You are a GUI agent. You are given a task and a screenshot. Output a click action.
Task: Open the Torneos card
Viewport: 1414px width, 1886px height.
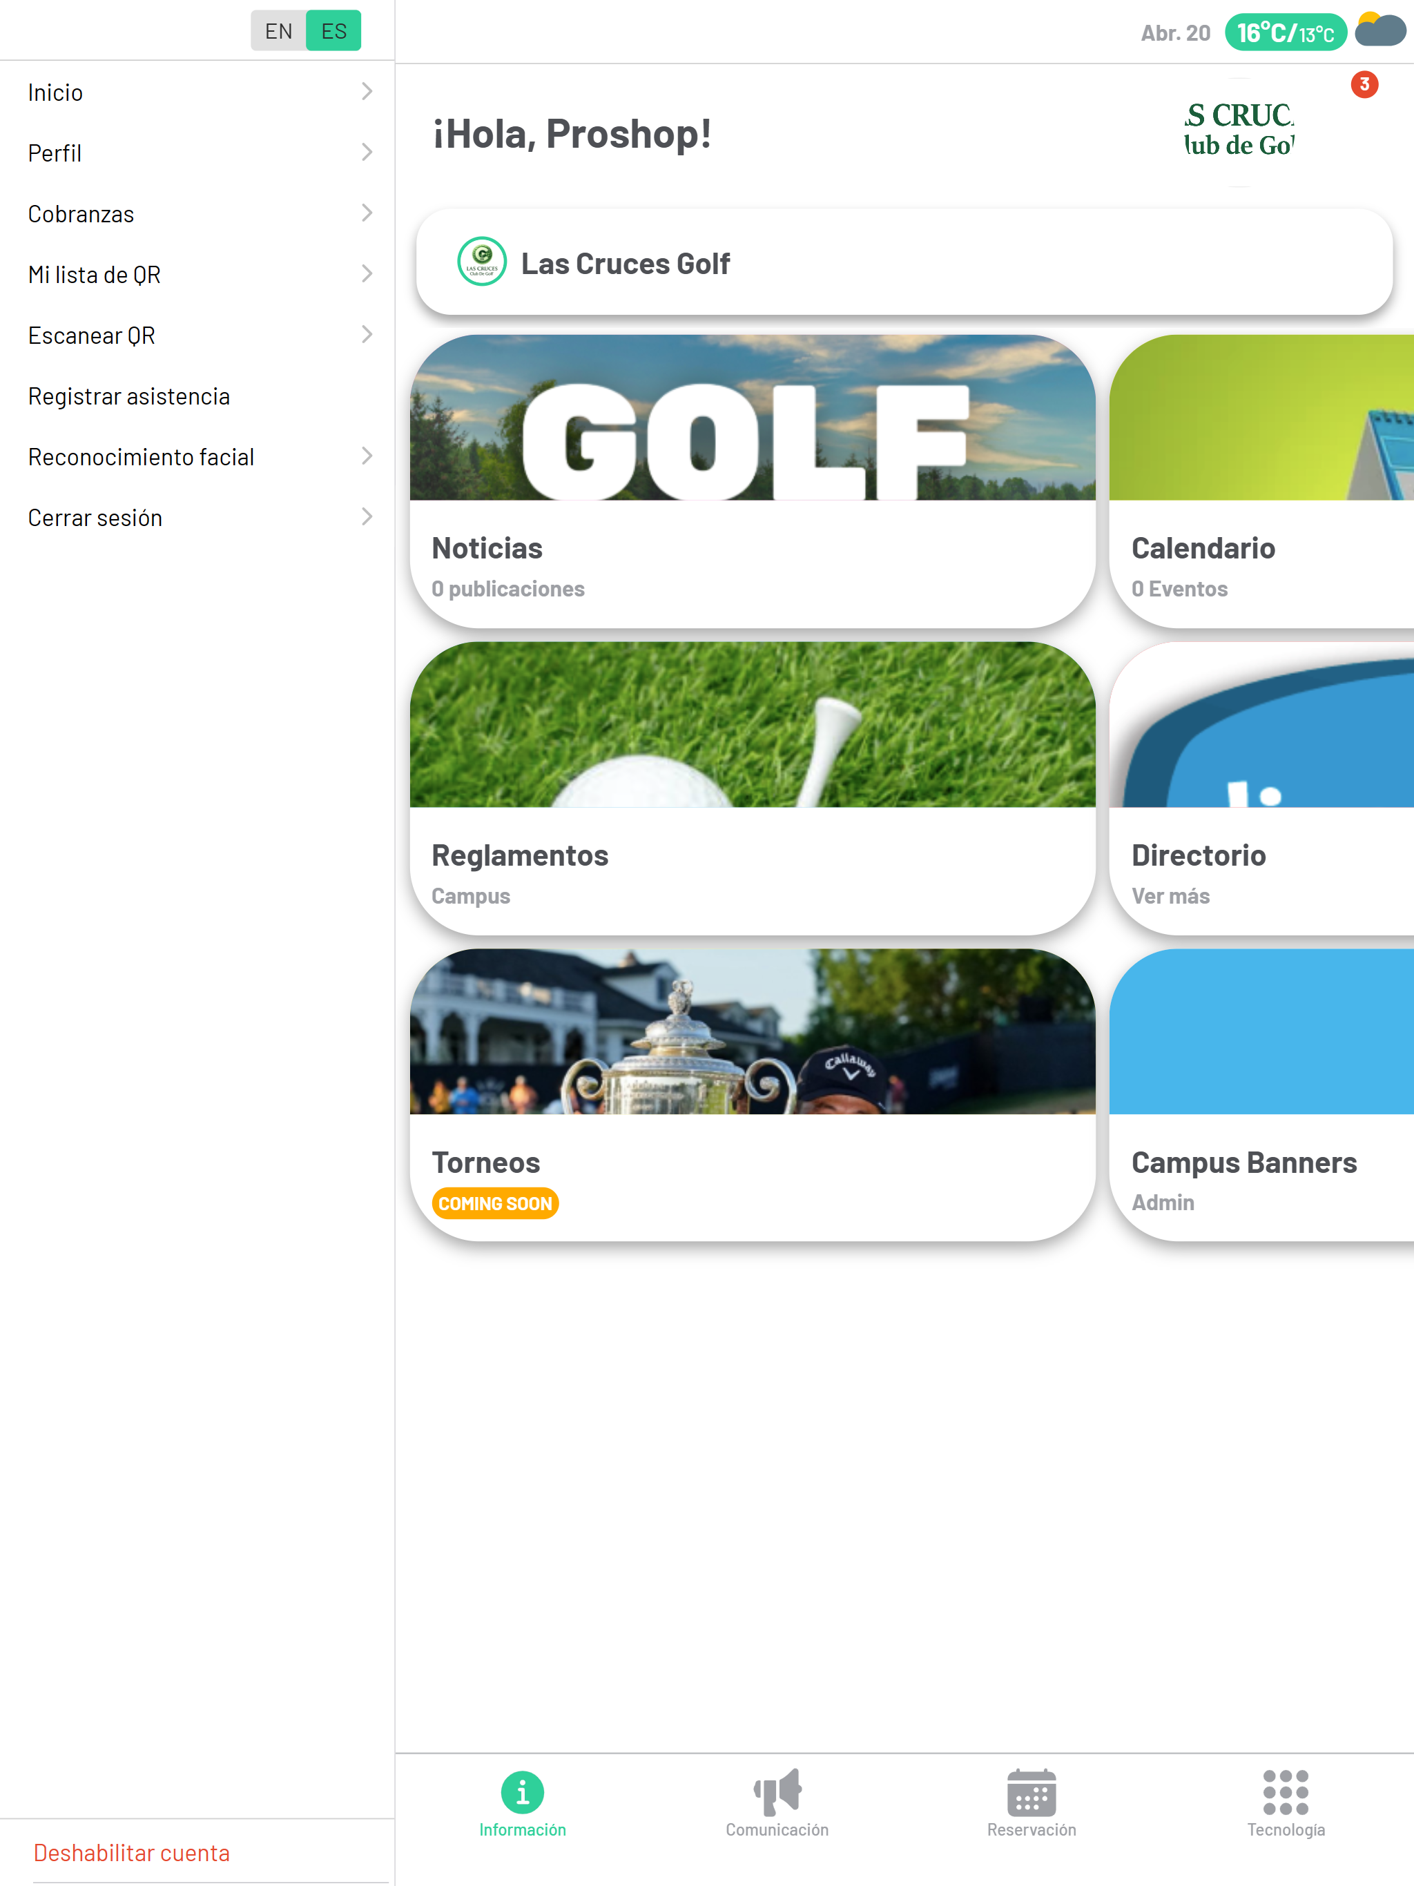[x=752, y=1095]
